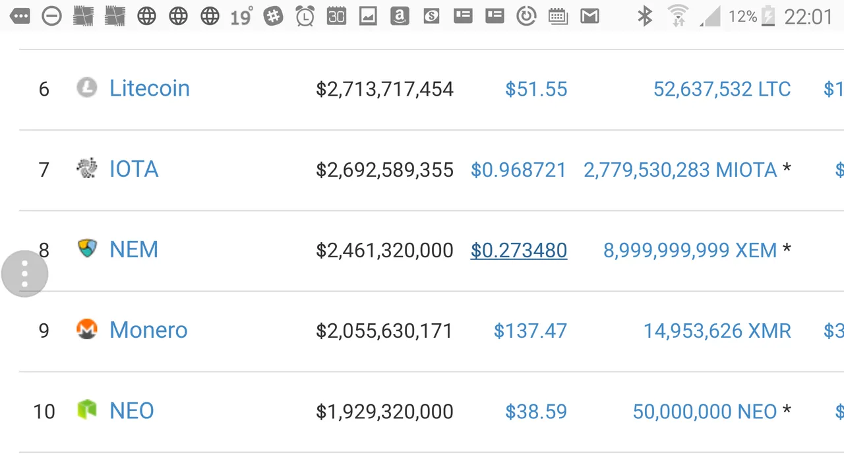This screenshot has height=475, width=844.
Task: Click supply 14,953,626 XMR
Action: [x=717, y=331]
